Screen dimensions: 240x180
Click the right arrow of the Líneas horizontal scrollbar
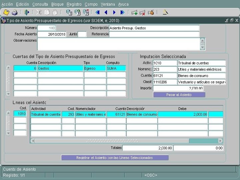pos(220,141)
